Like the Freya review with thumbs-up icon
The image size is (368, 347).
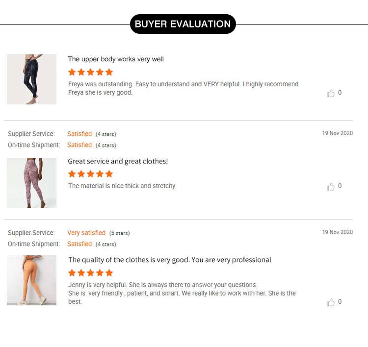tap(330, 93)
